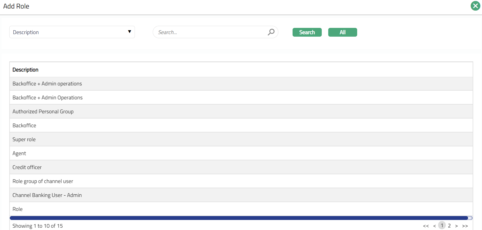The image size is (482, 230).
Task: Sort by Description column header
Action: click(25, 70)
